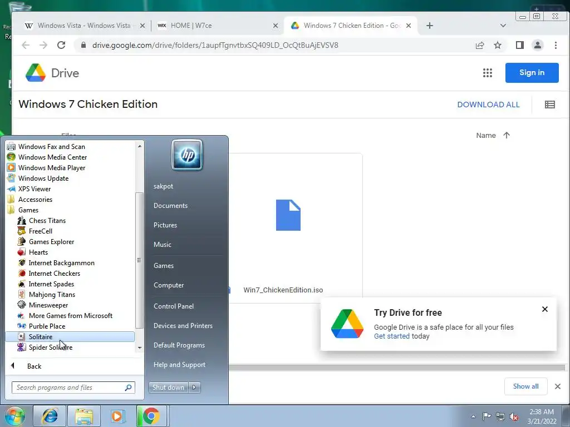Click Start menu programs scrollbar down arrow

(140, 348)
